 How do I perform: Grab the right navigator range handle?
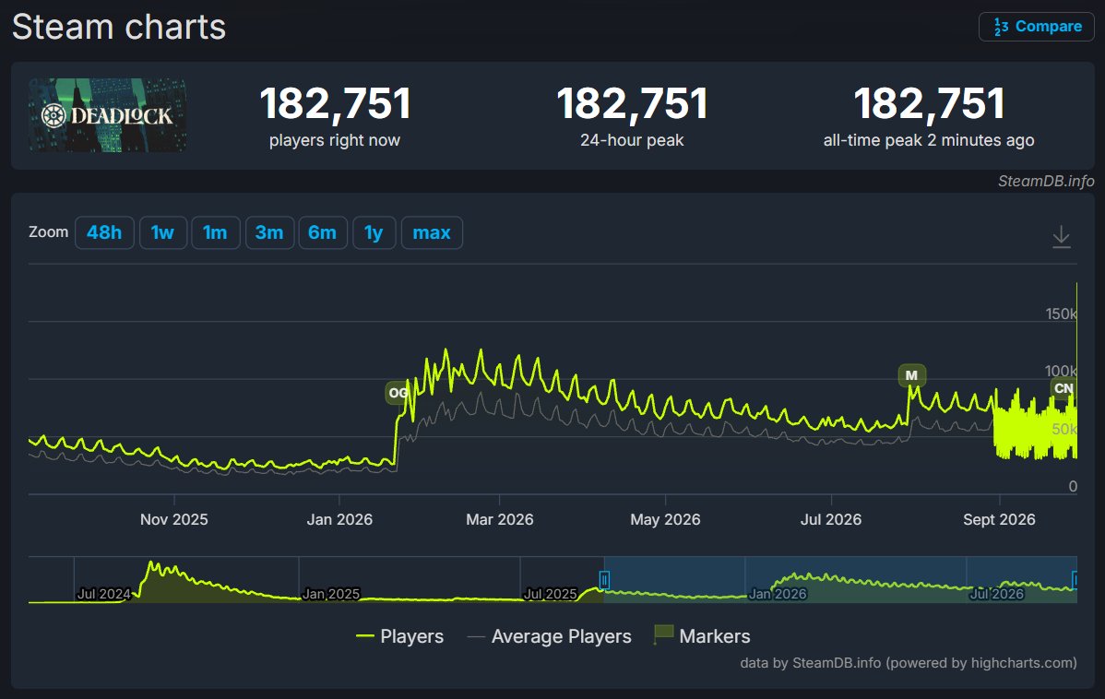[x=1075, y=579]
